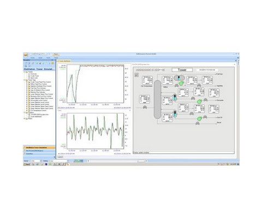Screen dimensions: 262x216
Task: Click the square icon under the graphic logo
Action: click(136, 75)
